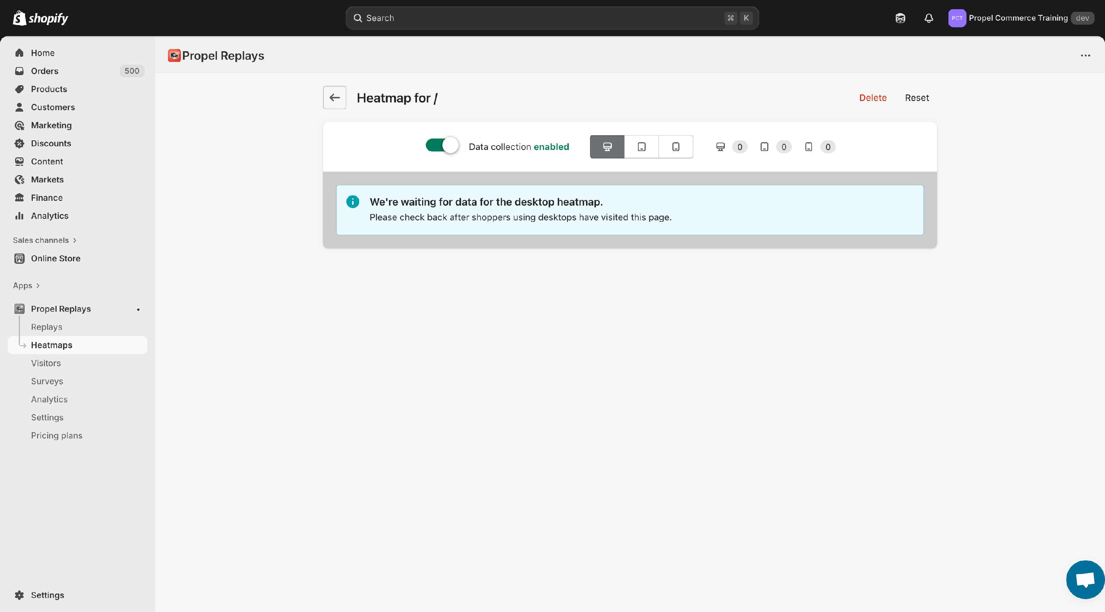The height and width of the screenshot is (612, 1105).
Task: Open the Sidekick assistant icon
Action: tap(900, 18)
